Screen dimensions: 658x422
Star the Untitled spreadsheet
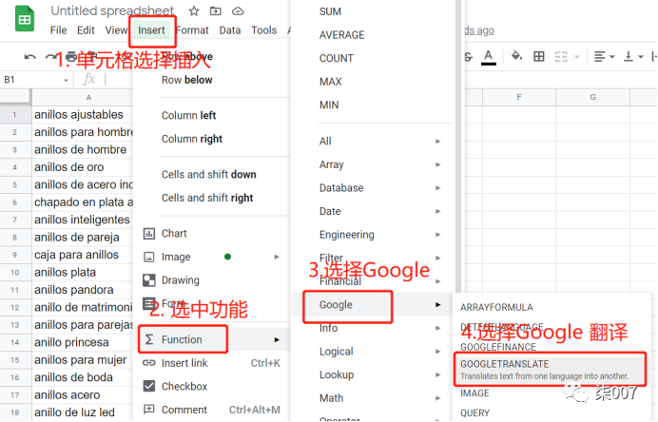194,11
